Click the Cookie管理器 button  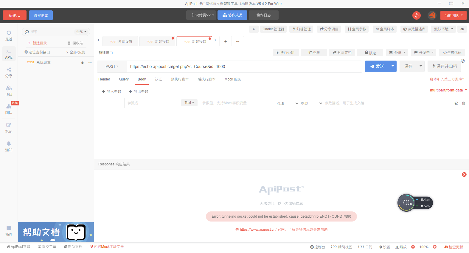tap(273, 29)
